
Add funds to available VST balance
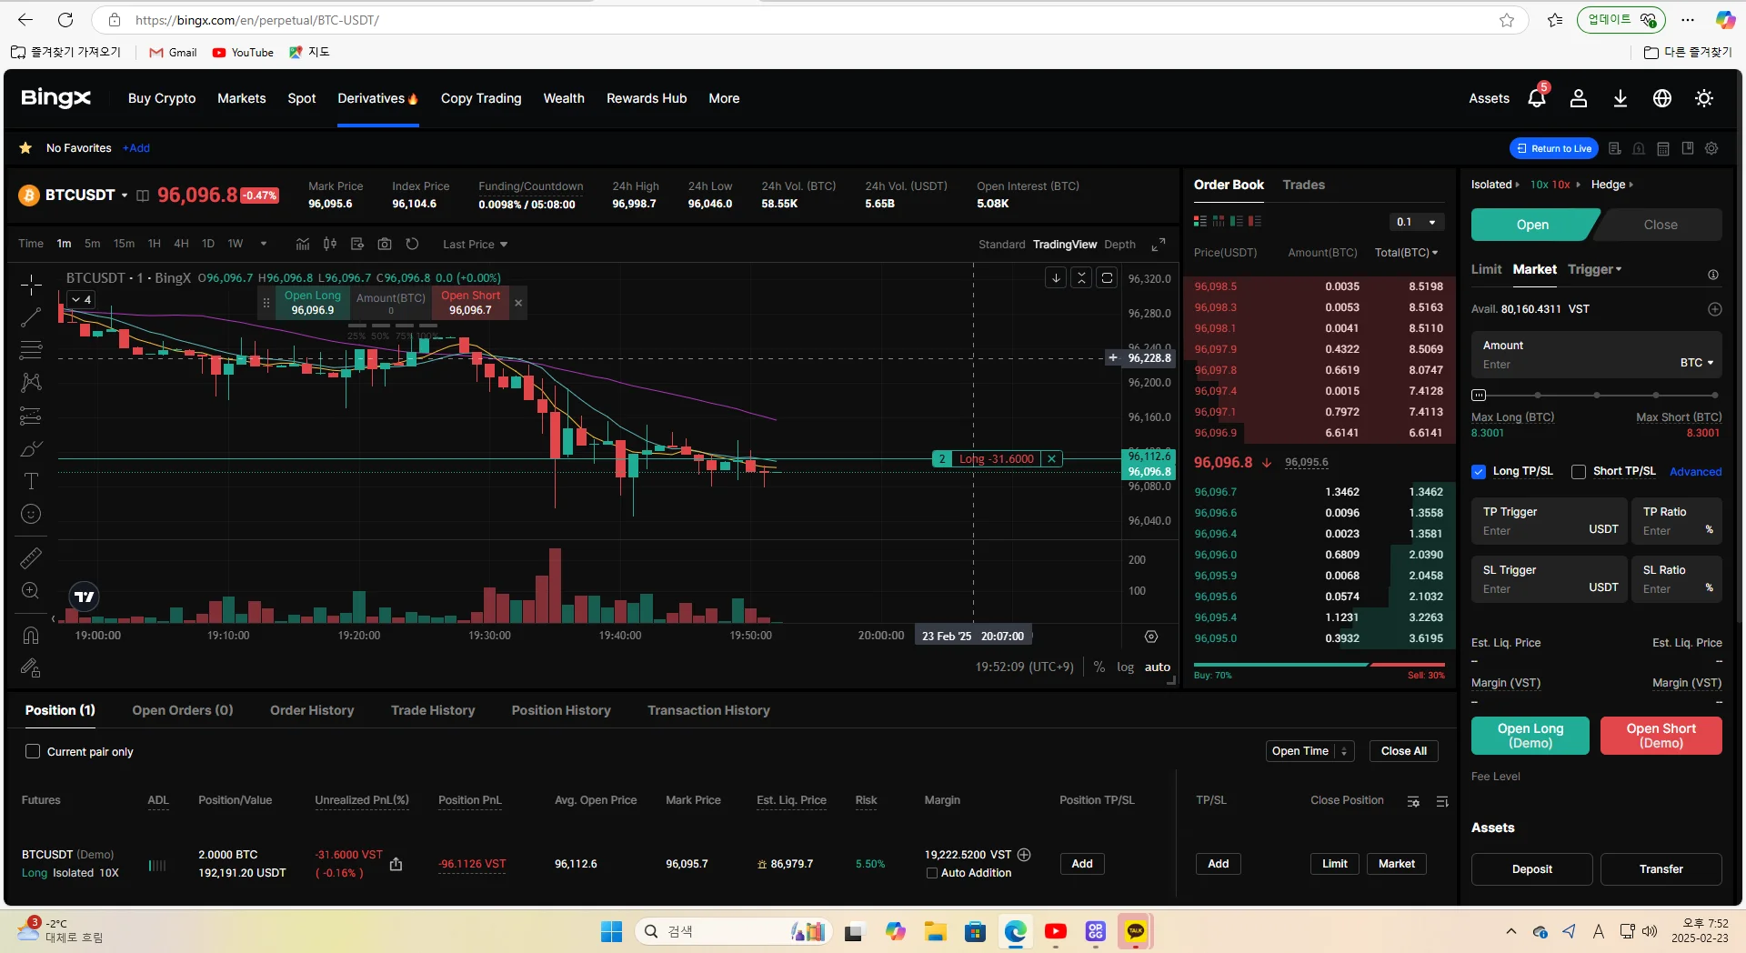click(x=1714, y=309)
